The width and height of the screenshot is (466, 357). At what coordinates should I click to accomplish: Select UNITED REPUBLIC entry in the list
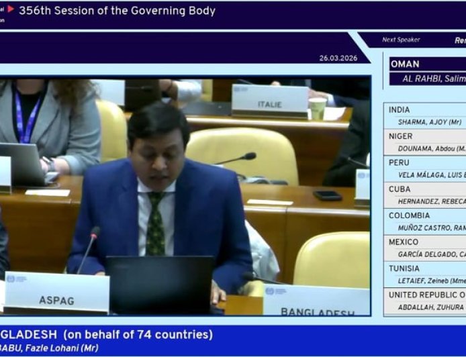427,295
